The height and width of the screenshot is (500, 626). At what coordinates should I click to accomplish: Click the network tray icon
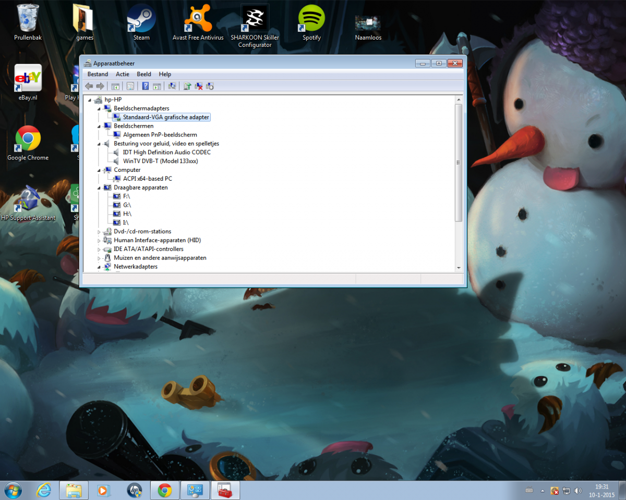566,491
